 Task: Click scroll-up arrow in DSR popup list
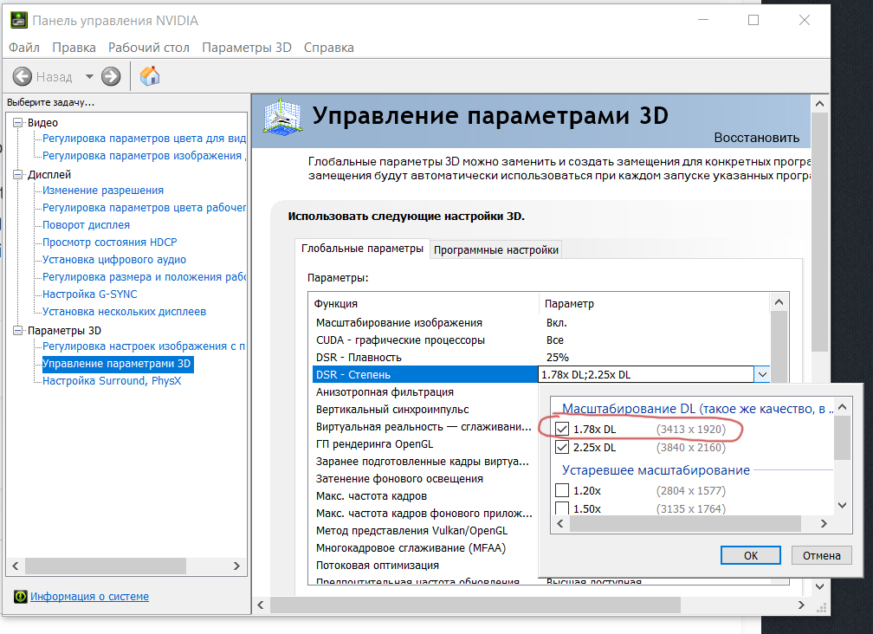(843, 407)
